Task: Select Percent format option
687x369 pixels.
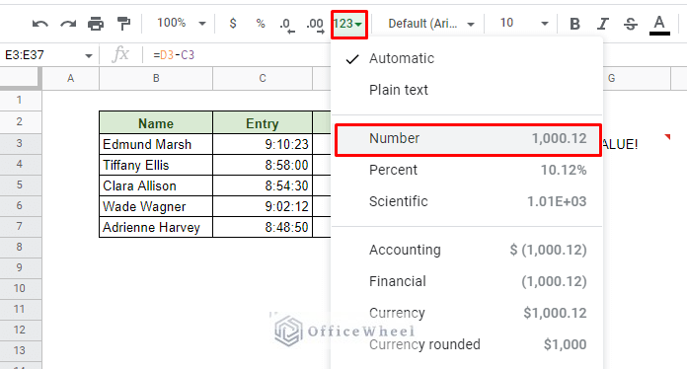Action: click(467, 170)
